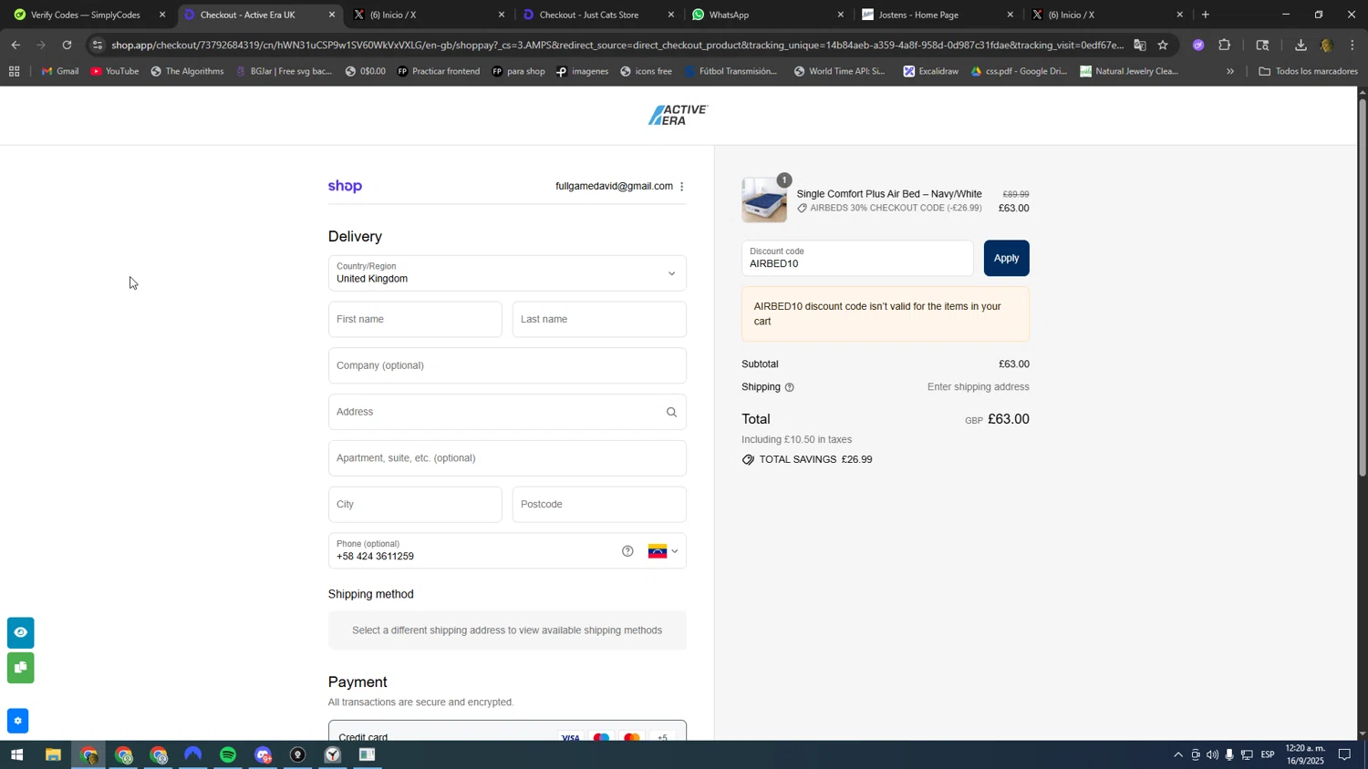Open the Extensions puzzle menu

(x=1225, y=45)
